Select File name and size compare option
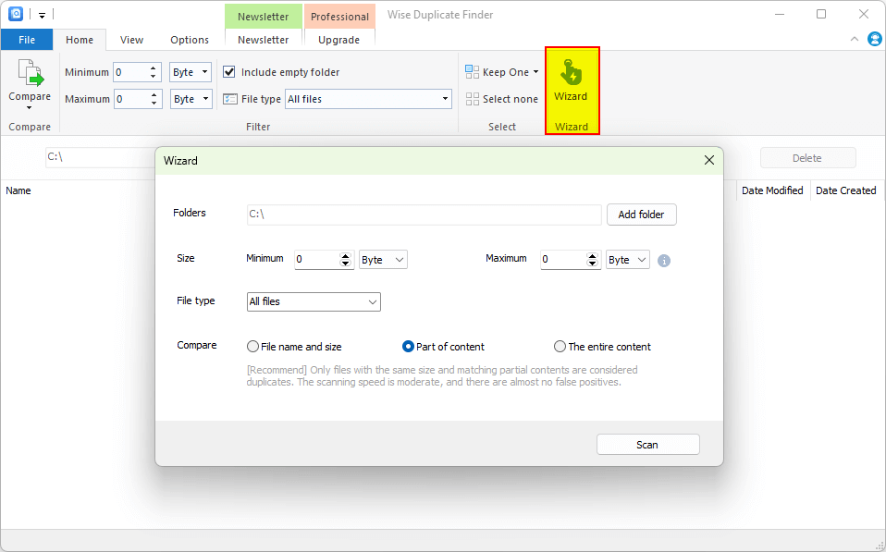This screenshot has width=886, height=552. tap(252, 347)
